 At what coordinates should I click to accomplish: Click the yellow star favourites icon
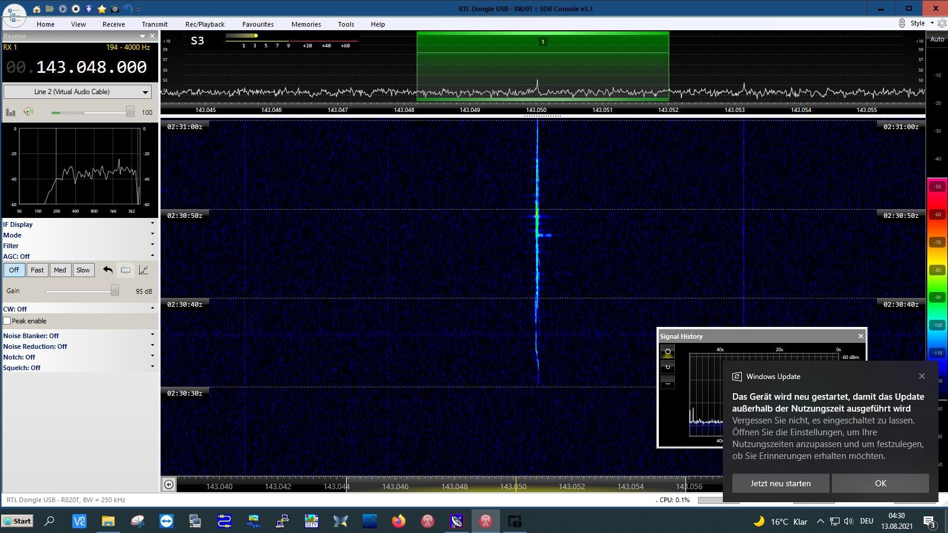tap(102, 9)
